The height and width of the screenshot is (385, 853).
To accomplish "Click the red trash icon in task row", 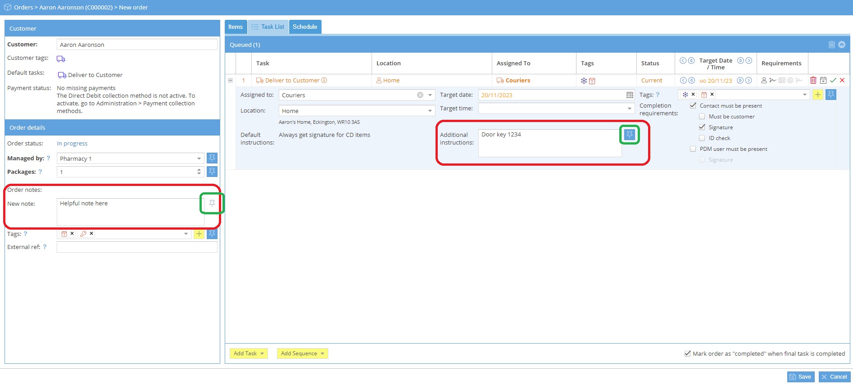I will click(x=813, y=81).
